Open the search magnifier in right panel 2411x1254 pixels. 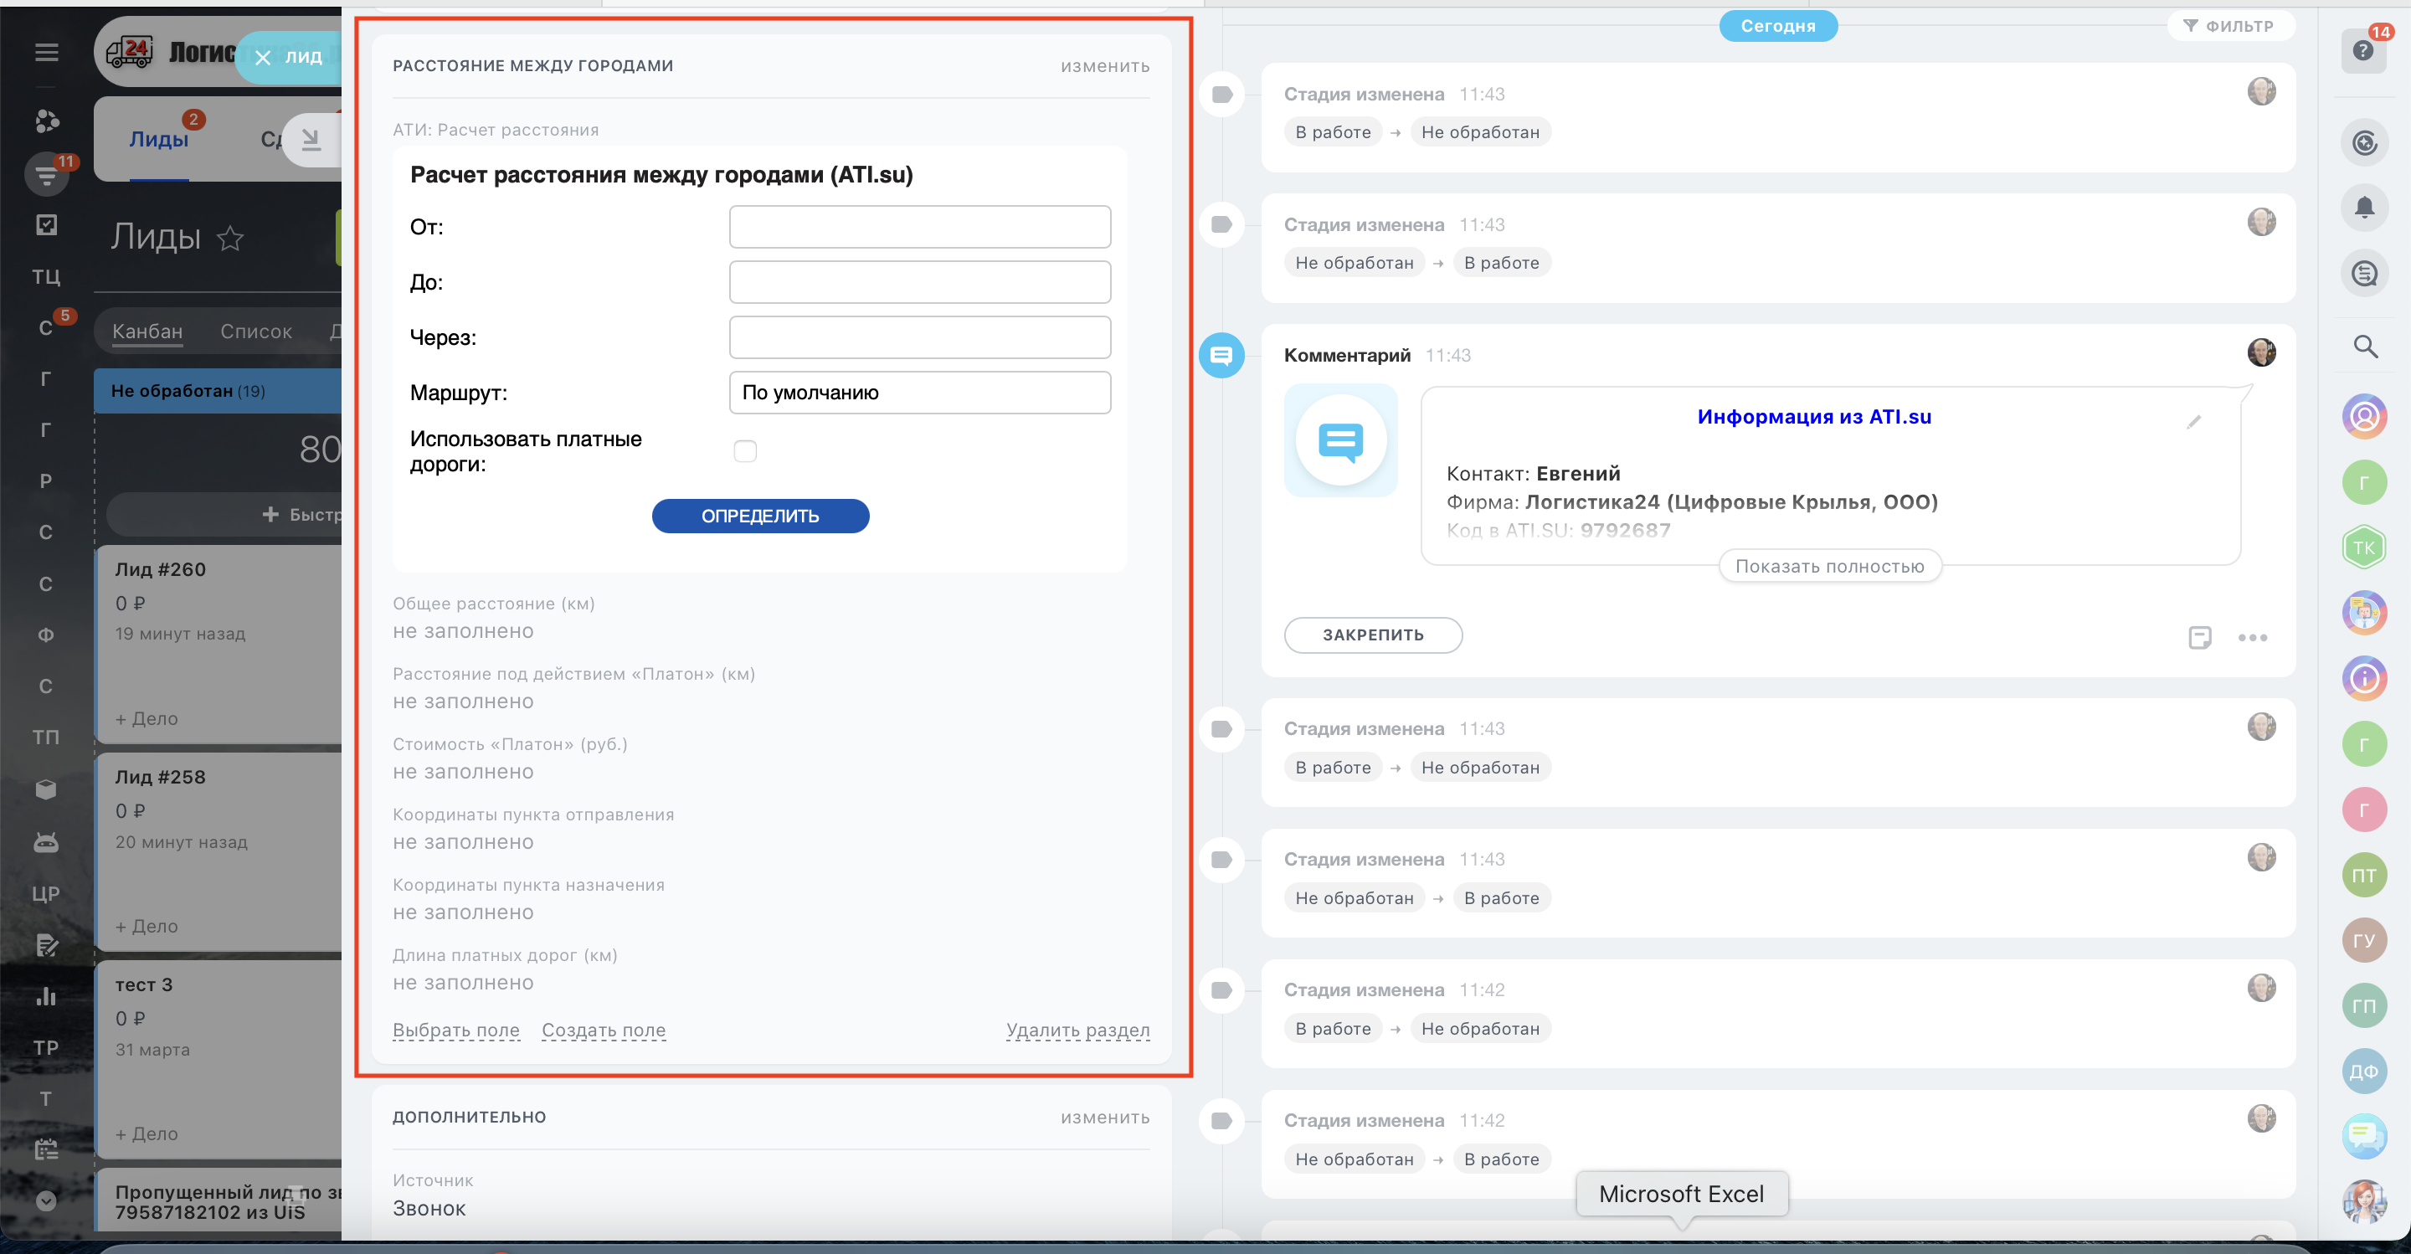pos(2364,347)
